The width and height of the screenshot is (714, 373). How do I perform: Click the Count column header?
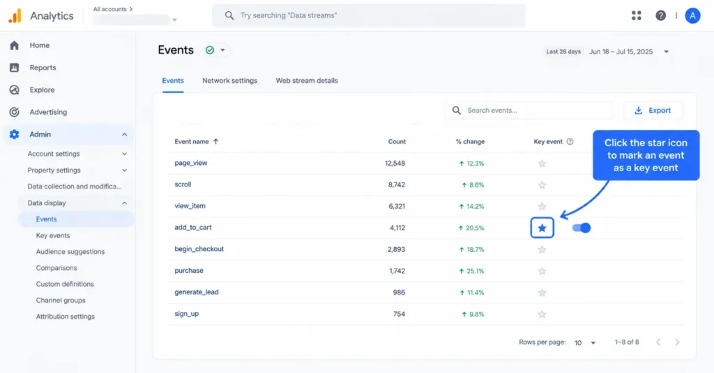tap(397, 142)
